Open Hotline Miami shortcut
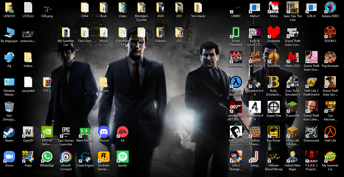344x177 pixels. pos(255,132)
